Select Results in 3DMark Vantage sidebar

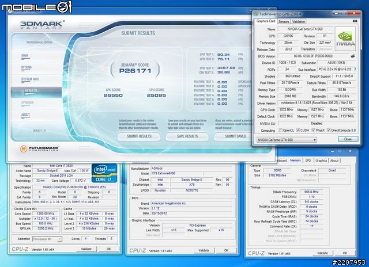[x=36, y=91]
